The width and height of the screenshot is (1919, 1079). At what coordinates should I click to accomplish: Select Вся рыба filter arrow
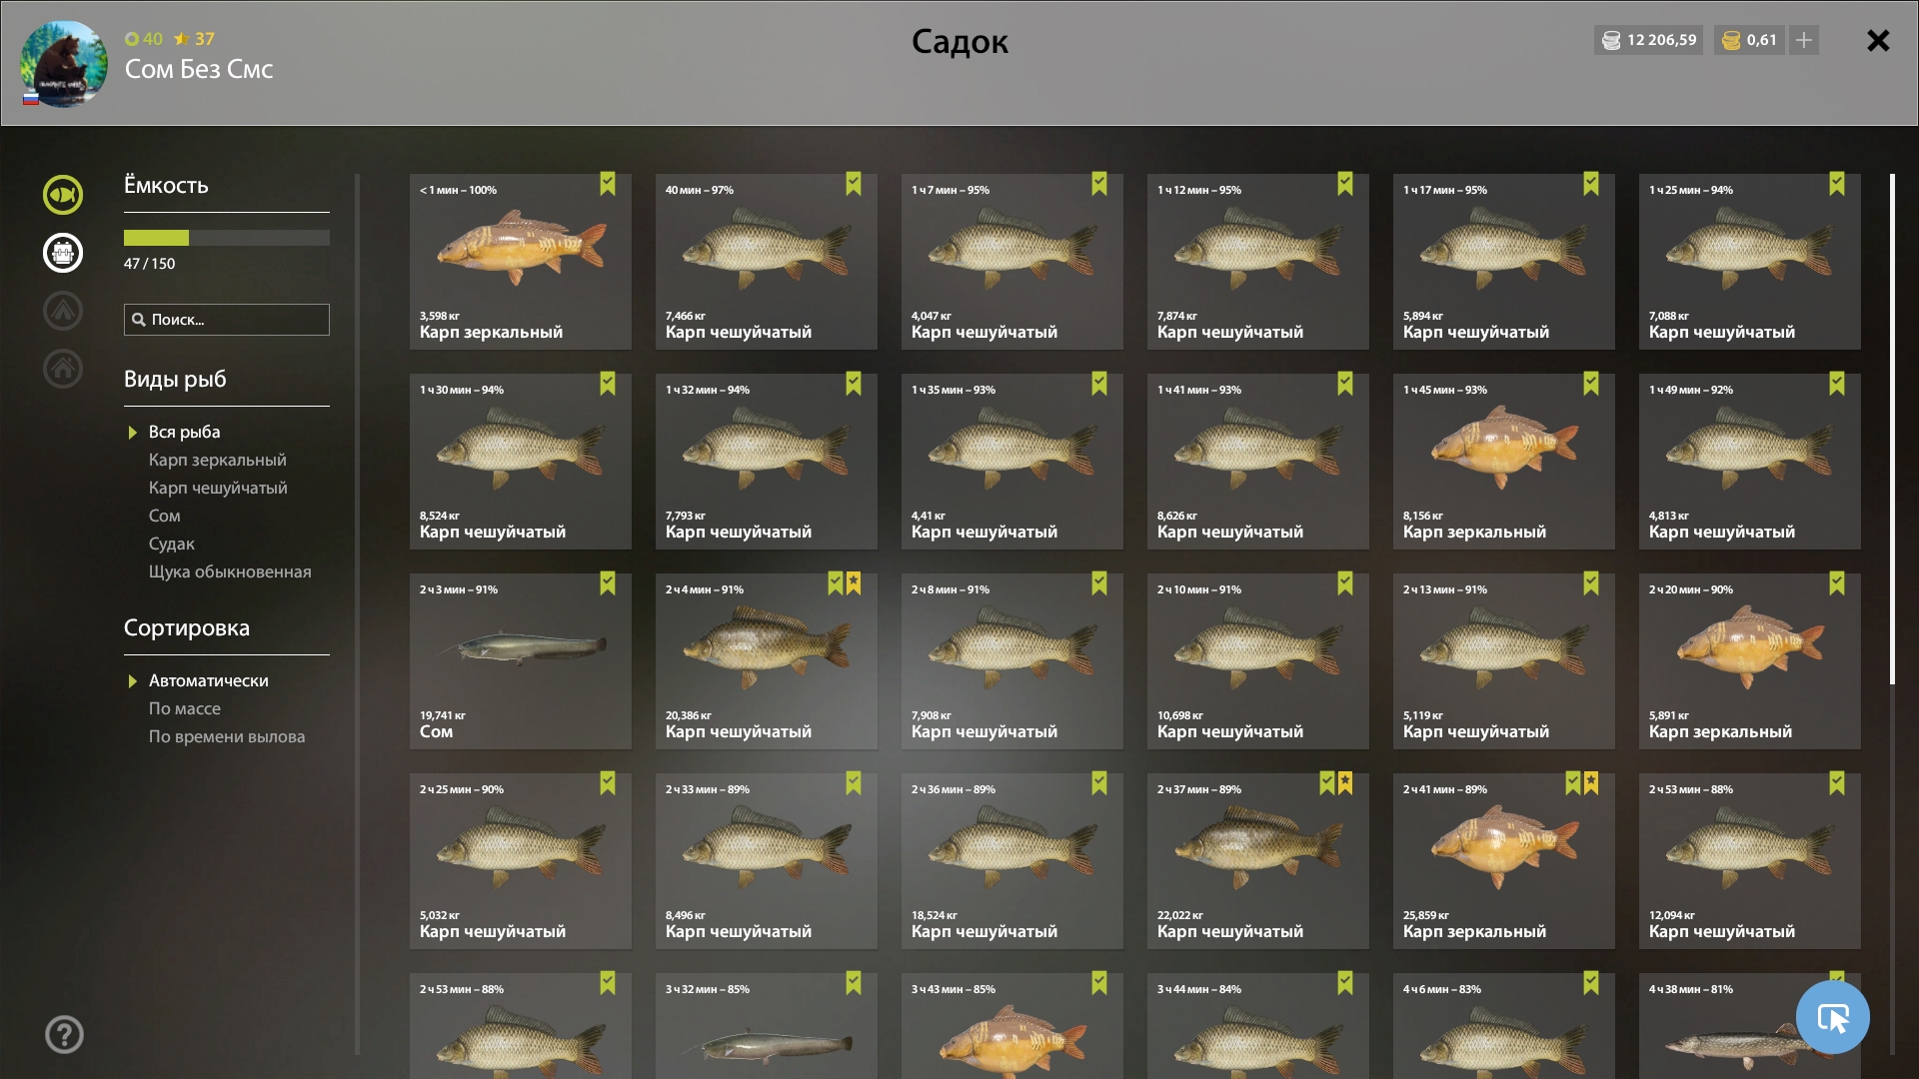click(132, 433)
